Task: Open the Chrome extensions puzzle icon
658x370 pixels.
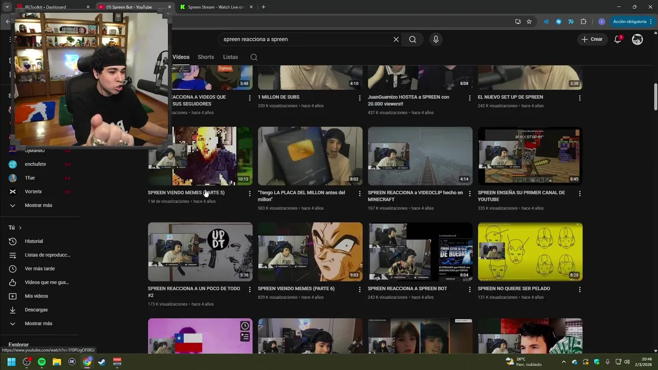Action: pos(583,22)
